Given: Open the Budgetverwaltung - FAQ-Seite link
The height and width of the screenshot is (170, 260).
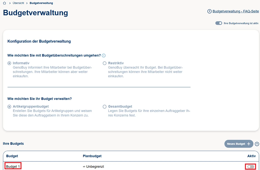Looking at the screenshot, I should (x=236, y=11).
